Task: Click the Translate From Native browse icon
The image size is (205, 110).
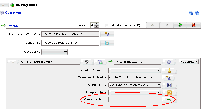Action: 107,34
